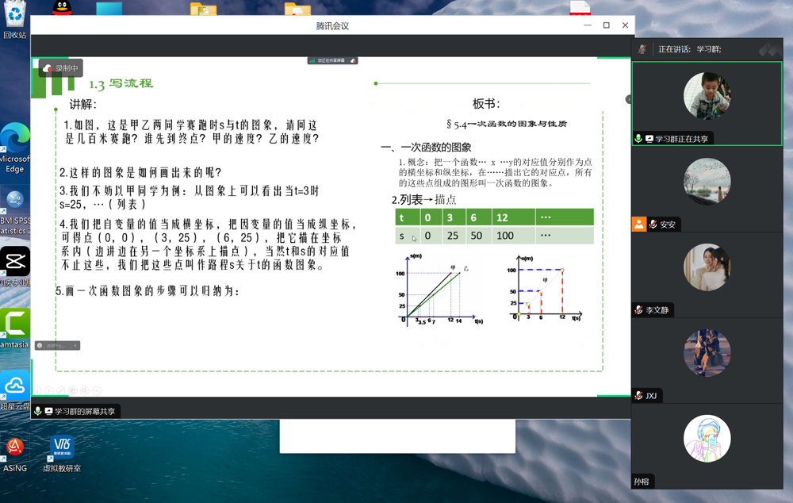Open the more options ellipsis icon in slide toolbar

(96, 390)
